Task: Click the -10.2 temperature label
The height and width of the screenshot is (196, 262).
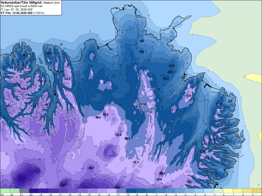Action: (x=25, y=55)
